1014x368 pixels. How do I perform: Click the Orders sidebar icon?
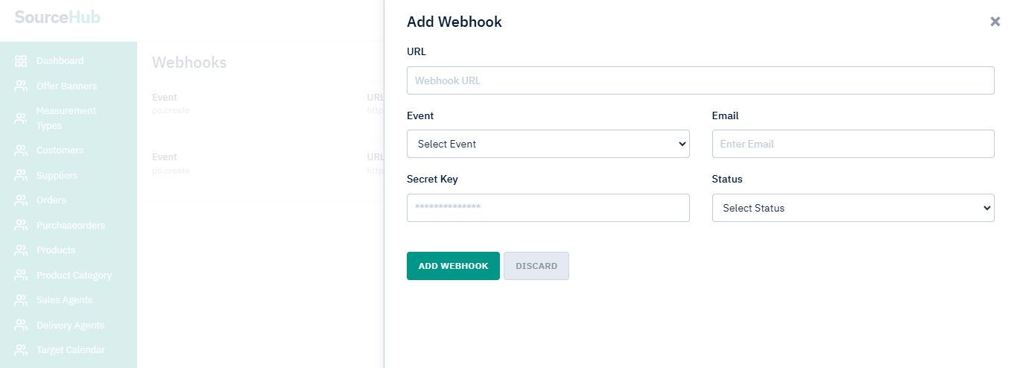coord(21,200)
